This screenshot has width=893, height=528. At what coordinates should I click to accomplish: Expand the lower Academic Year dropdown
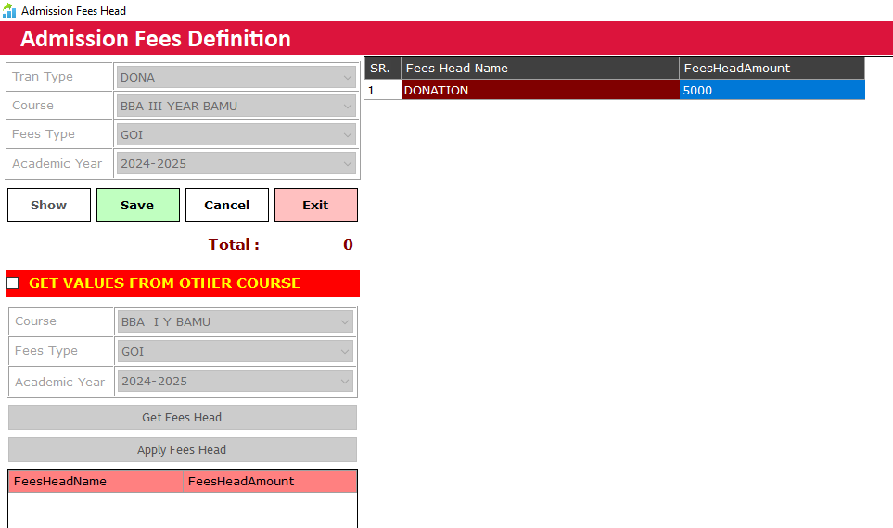coord(236,382)
